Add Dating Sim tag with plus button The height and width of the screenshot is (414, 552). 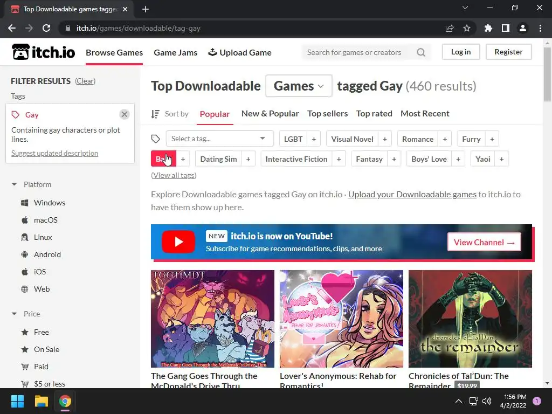pyautogui.click(x=248, y=159)
